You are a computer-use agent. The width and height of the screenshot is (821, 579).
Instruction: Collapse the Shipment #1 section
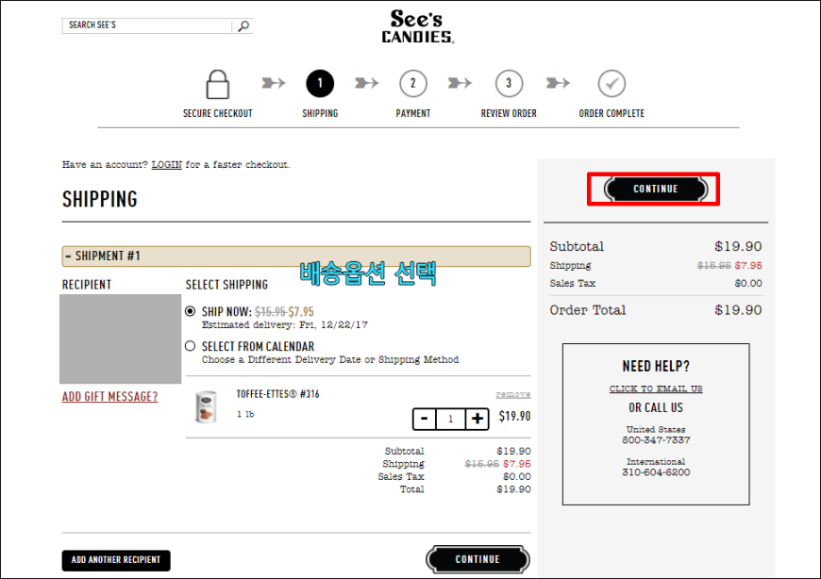(x=296, y=256)
